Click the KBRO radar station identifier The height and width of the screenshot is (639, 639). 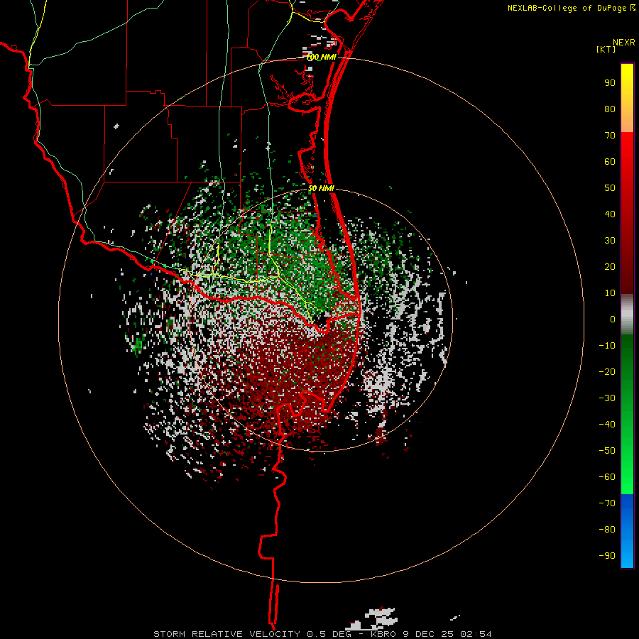(383, 634)
